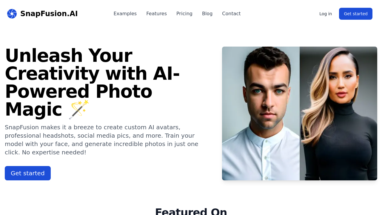Click the Log in link
This screenshot has width=382, height=215.
[326, 14]
